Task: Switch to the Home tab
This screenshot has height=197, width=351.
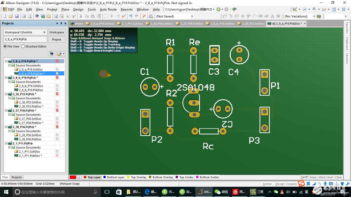Action: coord(77,23)
